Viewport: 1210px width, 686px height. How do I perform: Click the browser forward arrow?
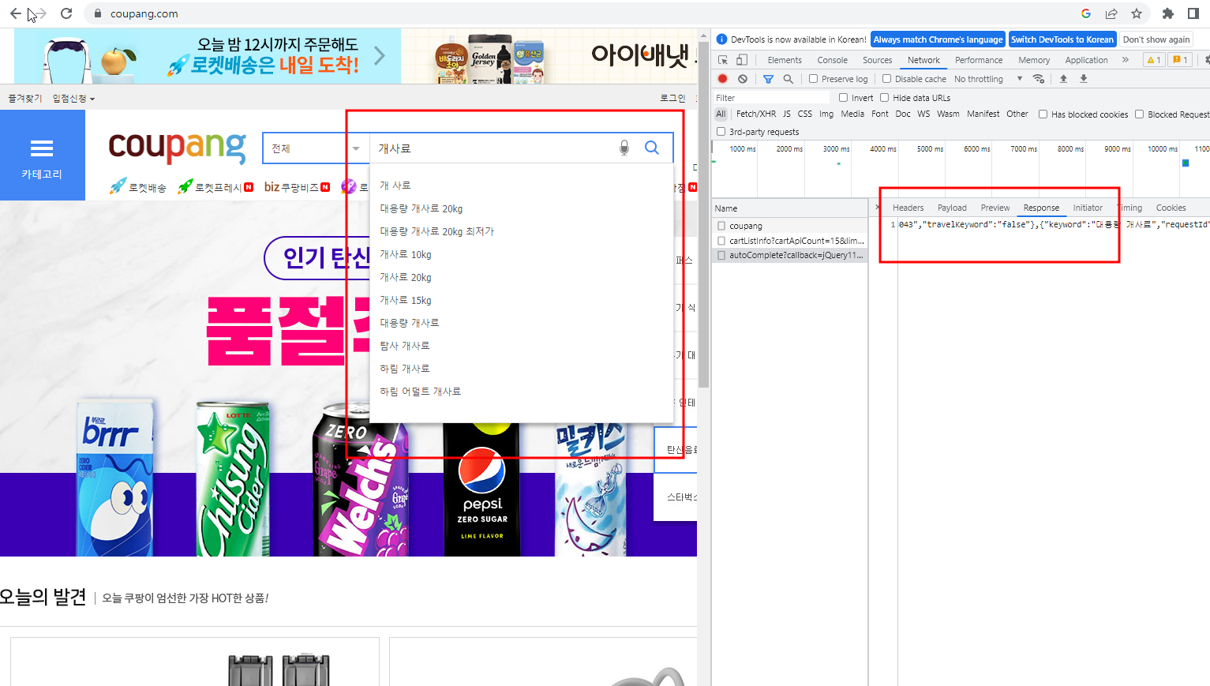coord(41,13)
